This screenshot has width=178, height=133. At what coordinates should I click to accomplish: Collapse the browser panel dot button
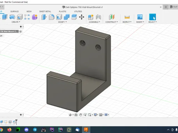click(21, 27)
